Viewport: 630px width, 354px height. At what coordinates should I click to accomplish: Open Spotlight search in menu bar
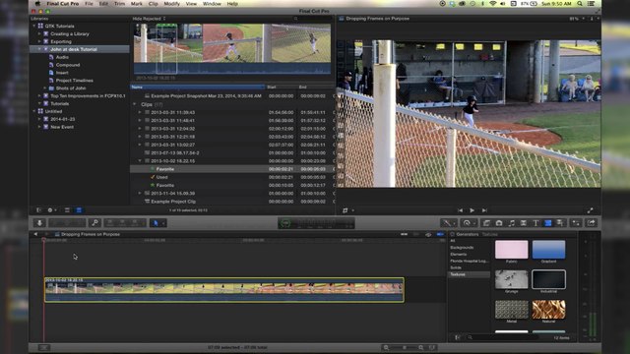point(580,4)
